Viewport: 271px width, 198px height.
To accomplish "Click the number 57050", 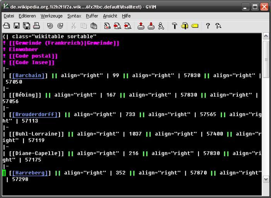I will point(14,82).
